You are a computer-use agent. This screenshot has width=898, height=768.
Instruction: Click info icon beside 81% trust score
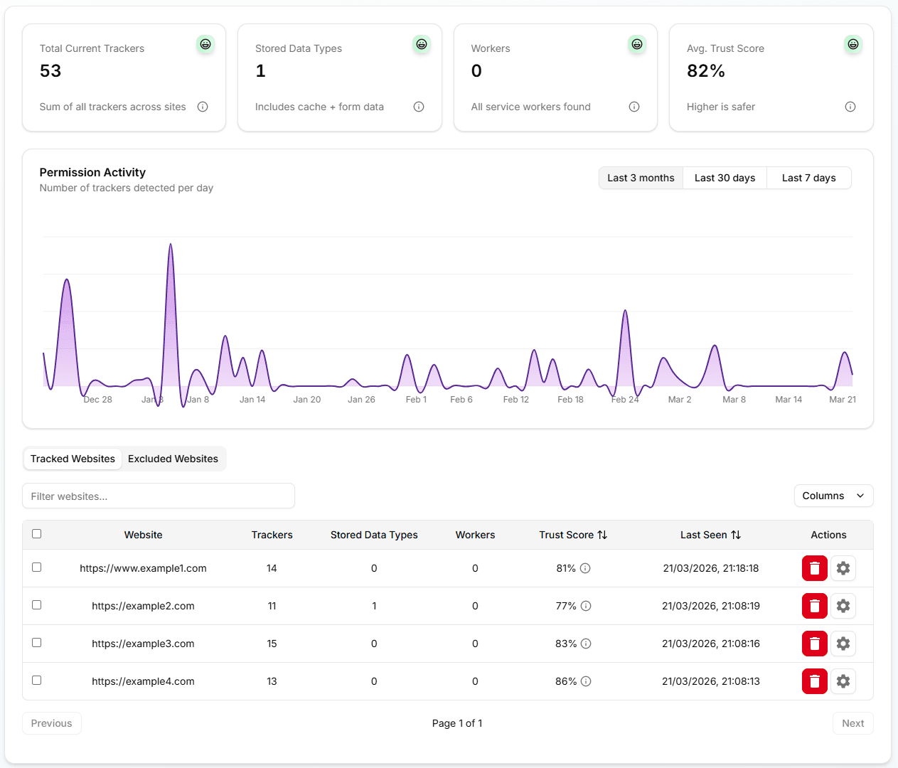click(x=585, y=568)
